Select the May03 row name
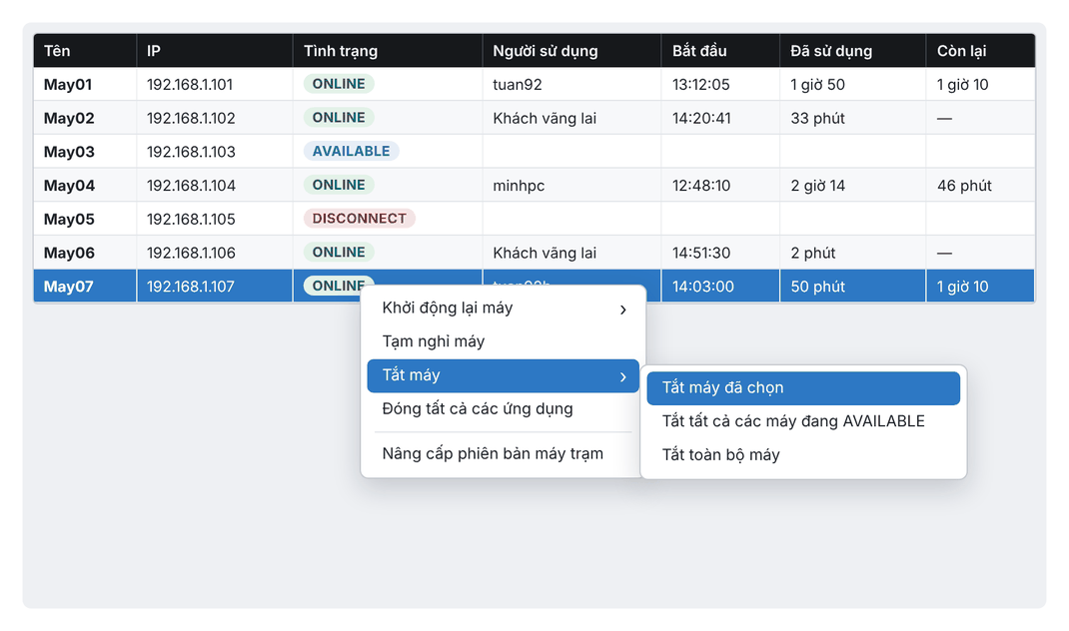This screenshot has height=631, width=1069. click(69, 152)
